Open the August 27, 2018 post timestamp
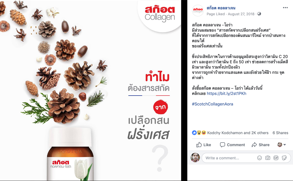 [241, 14]
